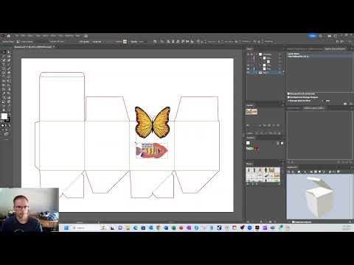Open the Help menu

point(77,36)
